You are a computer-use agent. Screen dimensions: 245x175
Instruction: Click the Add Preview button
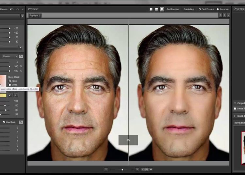pos(172,9)
